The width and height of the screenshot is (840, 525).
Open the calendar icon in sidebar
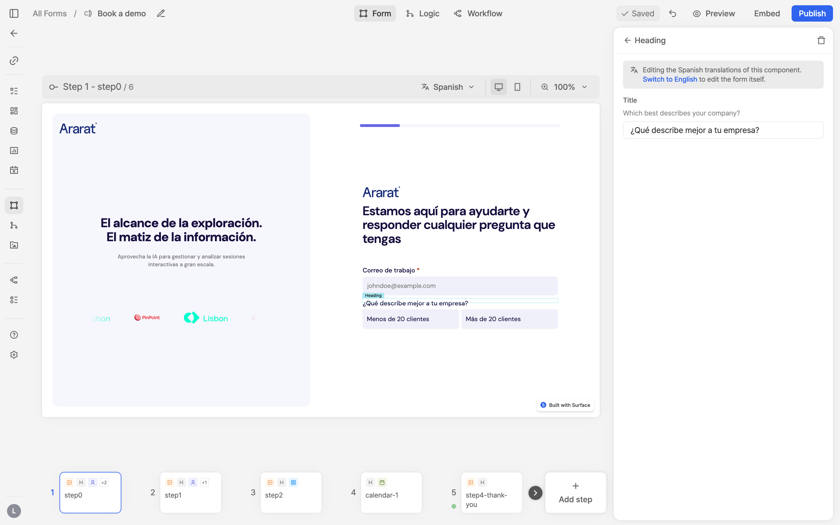14,170
